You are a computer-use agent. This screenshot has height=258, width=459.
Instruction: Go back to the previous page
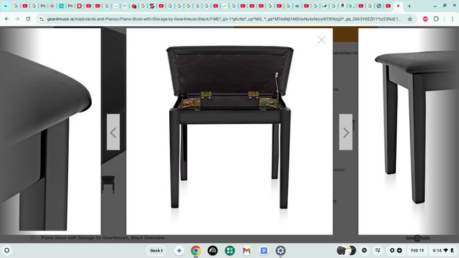pos(7,19)
